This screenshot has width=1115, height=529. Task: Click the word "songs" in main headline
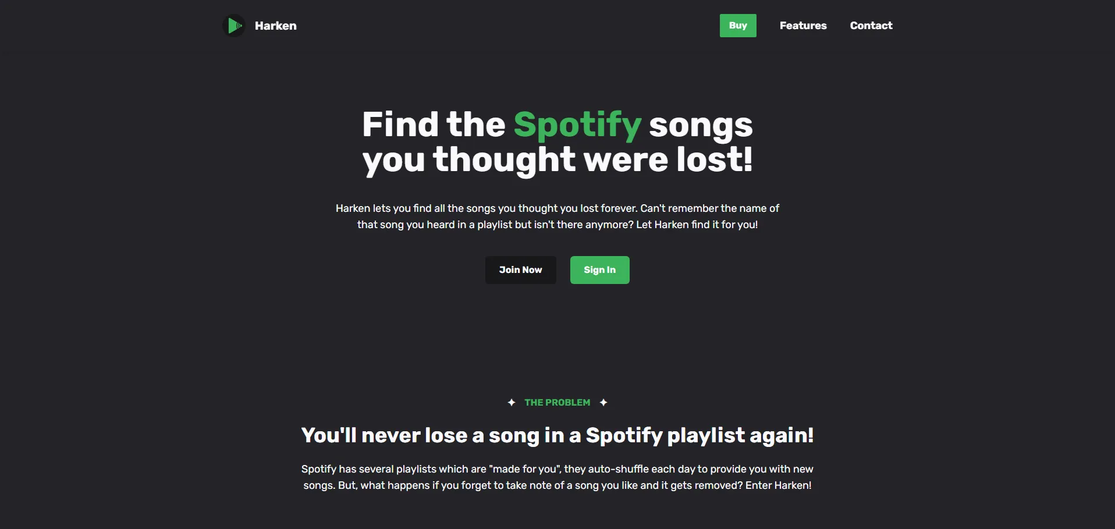701,125
